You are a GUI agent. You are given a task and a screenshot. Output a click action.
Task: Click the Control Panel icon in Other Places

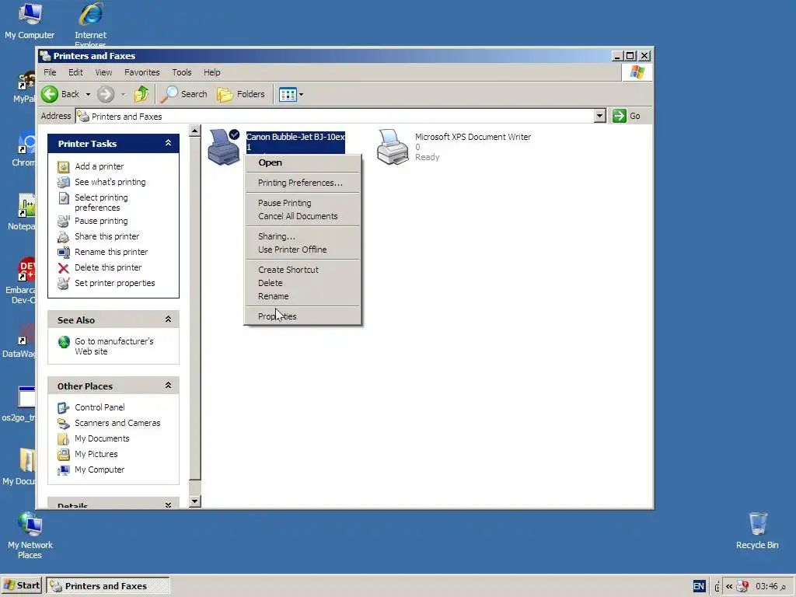point(64,407)
